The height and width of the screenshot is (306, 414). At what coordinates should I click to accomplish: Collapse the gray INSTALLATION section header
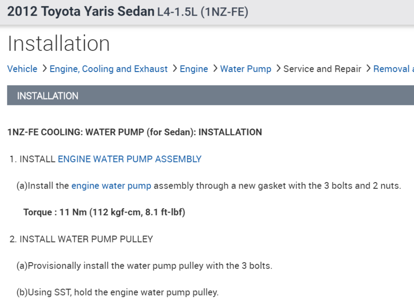pyautogui.click(x=210, y=96)
